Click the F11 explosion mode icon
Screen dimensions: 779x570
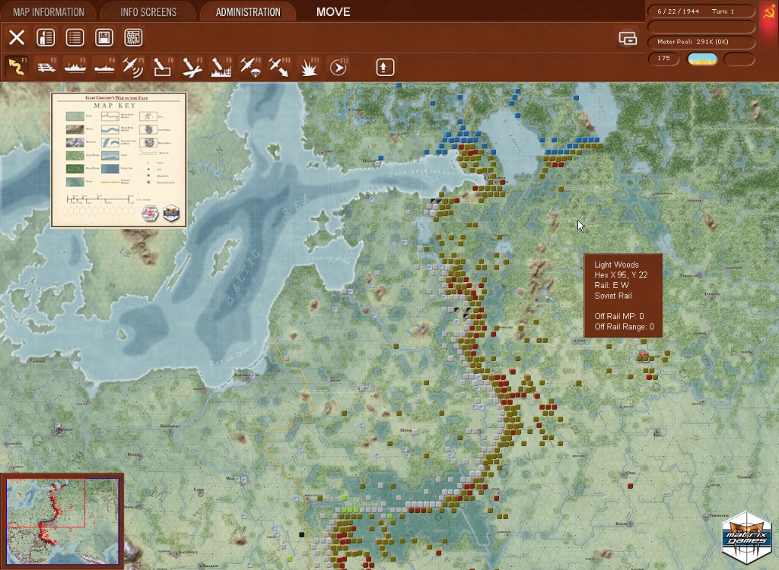coord(309,67)
